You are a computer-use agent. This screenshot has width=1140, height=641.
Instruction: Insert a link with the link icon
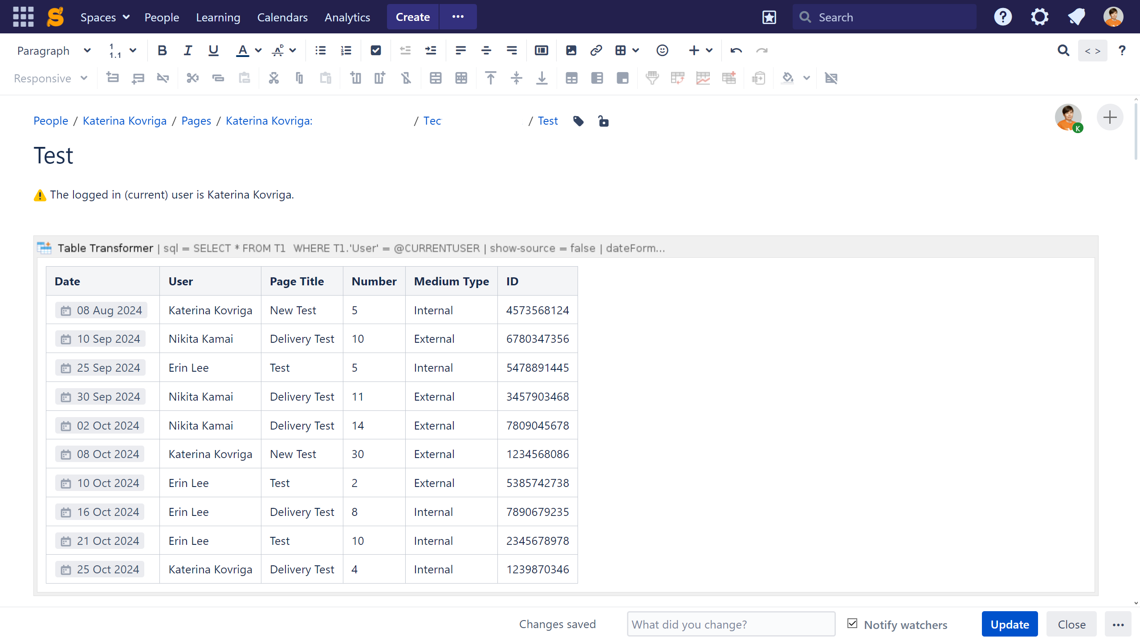click(x=596, y=51)
